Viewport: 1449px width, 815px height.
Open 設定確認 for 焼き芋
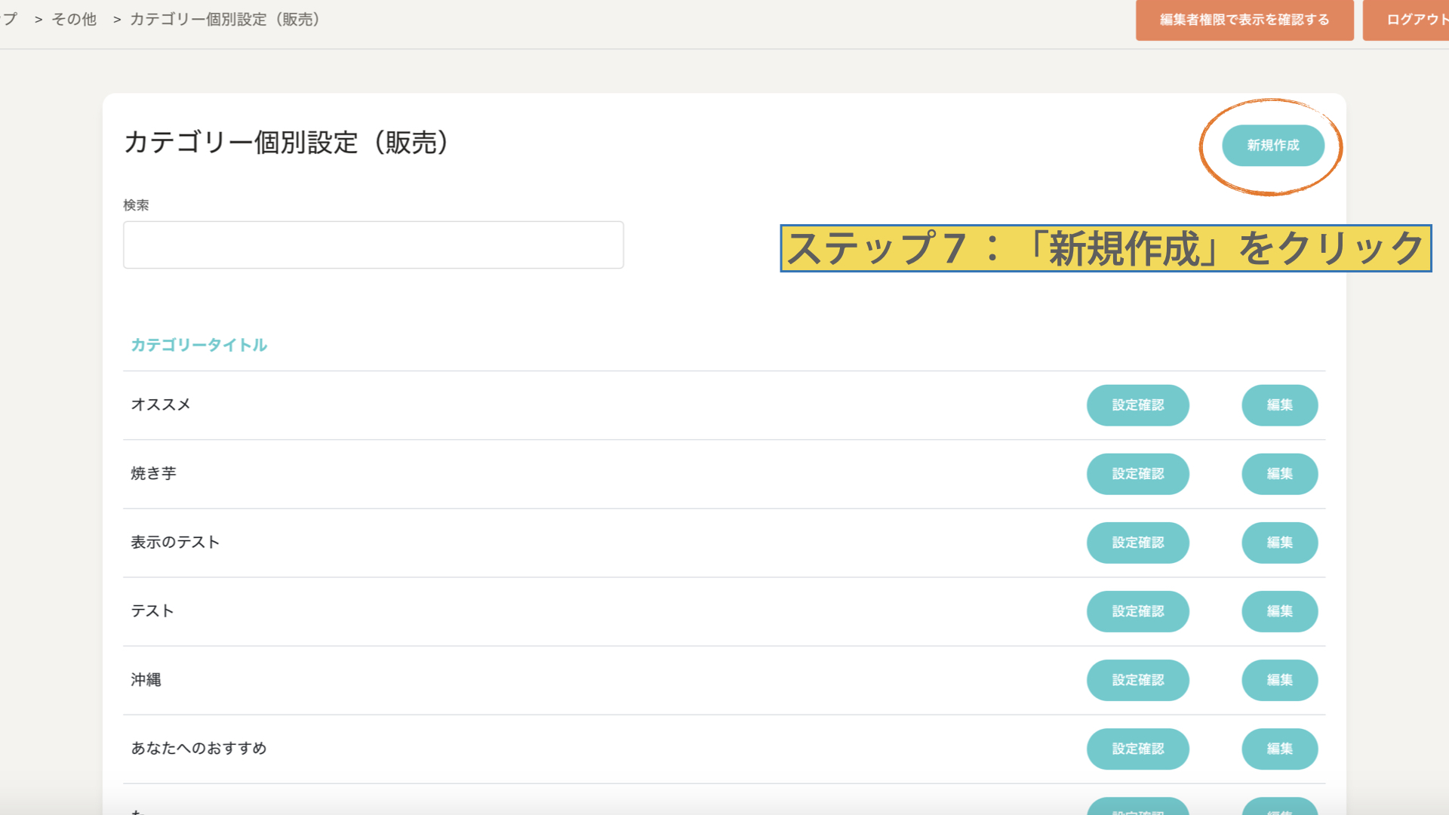[1137, 474]
